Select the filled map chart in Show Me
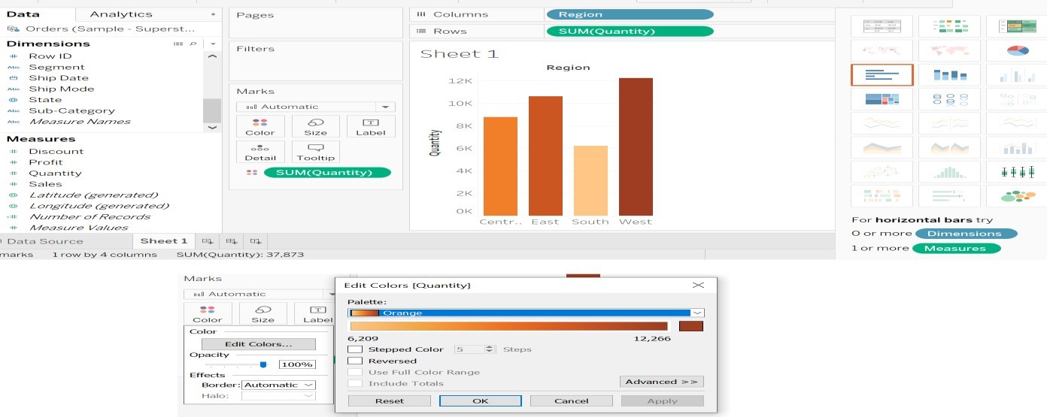 tap(951, 50)
